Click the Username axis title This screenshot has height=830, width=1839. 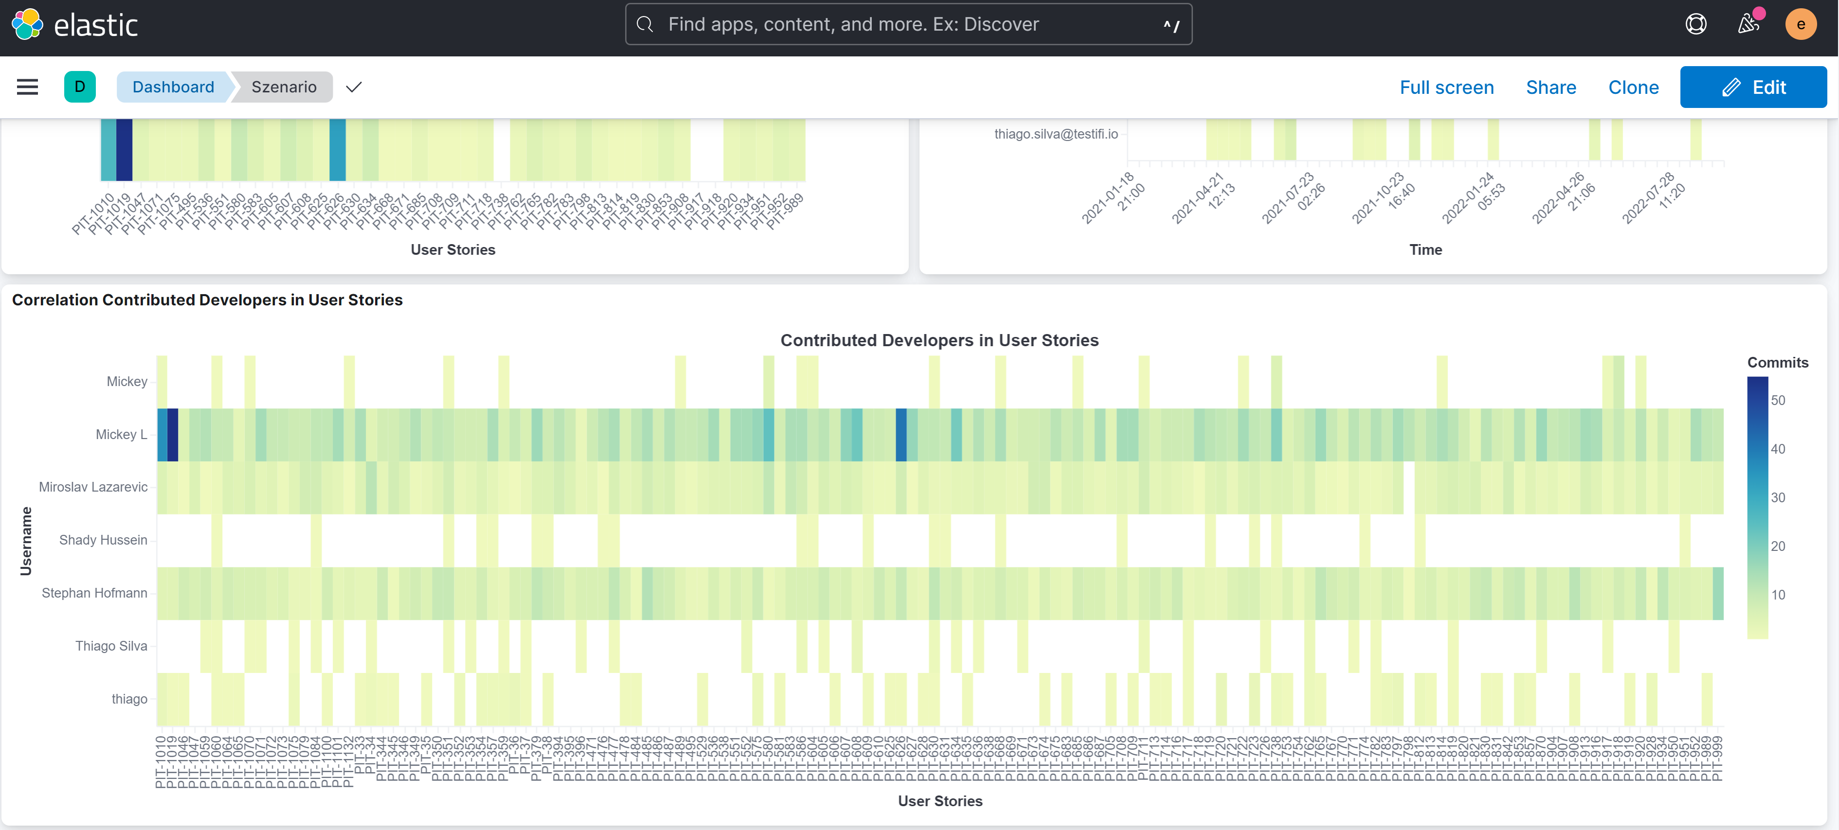tap(26, 541)
